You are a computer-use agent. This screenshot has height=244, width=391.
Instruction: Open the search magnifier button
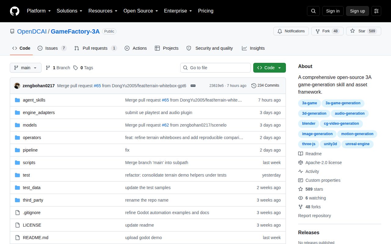point(313,11)
